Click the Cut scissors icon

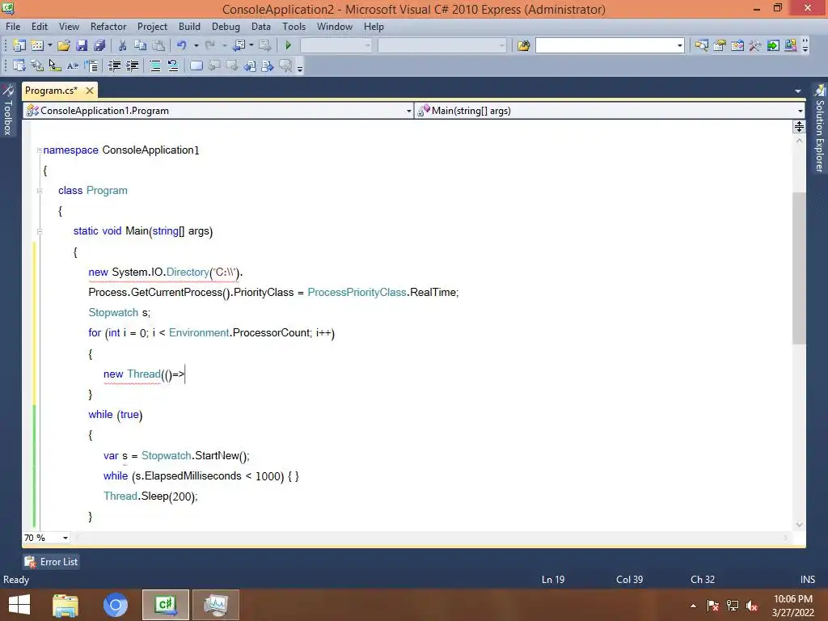[123, 45]
